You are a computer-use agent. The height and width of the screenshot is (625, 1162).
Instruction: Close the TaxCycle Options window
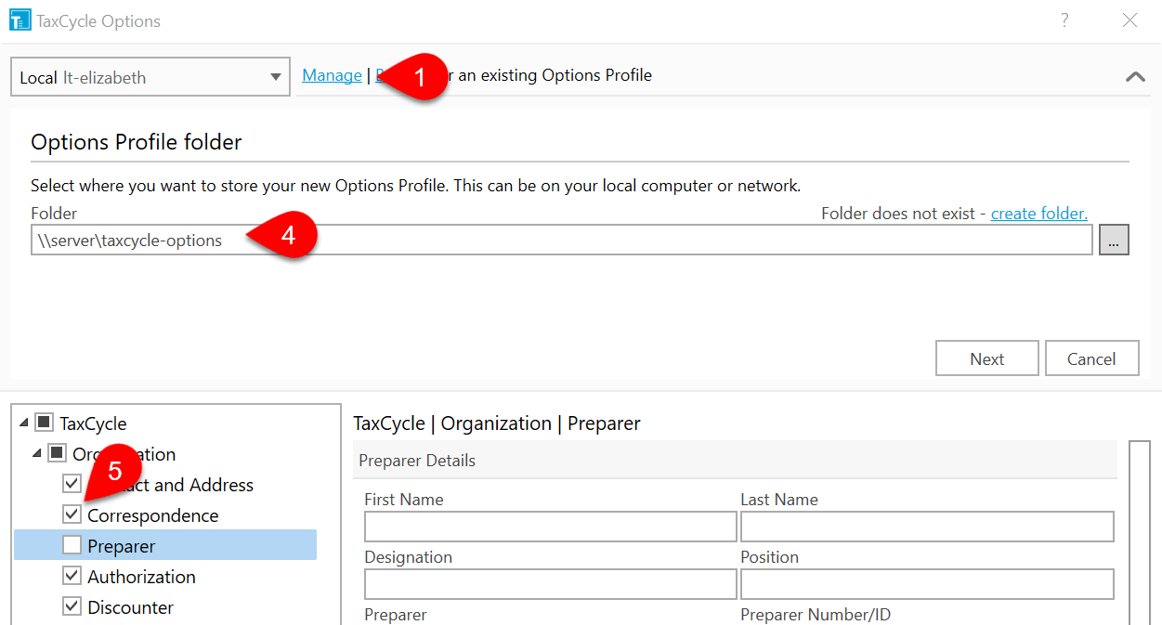click(x=1129, y=20)
